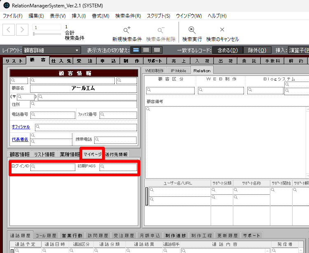
Task: Click the ログインID search field
Action: pos(52,167)
